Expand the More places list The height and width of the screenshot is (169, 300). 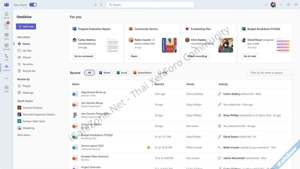[x=24, y=135]
